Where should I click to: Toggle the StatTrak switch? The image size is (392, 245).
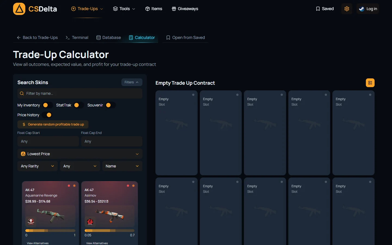pyautogui.click(x=79, y=105)
